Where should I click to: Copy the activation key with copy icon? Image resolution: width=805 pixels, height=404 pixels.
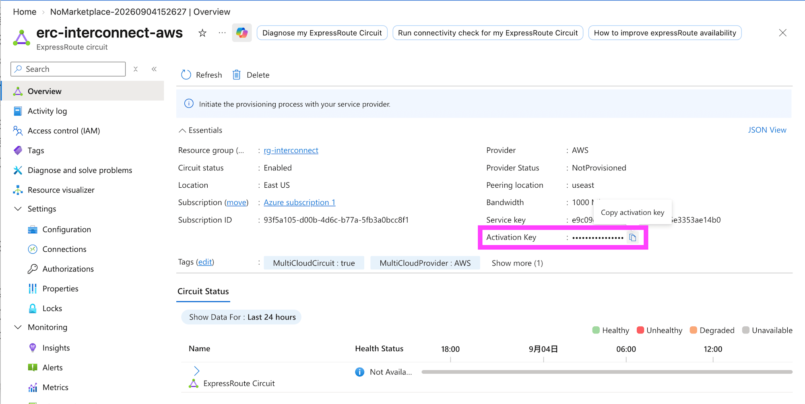pyautogui.click(x=633, y=238)
